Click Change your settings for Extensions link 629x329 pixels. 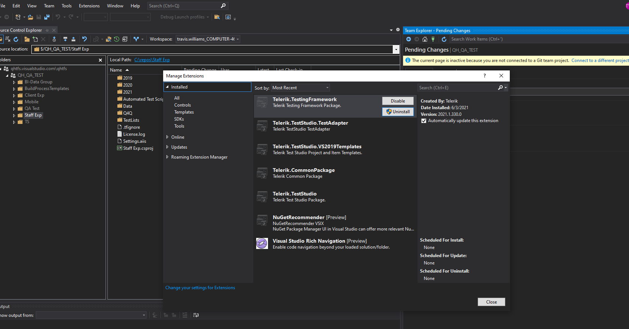(x=200, y=288)
